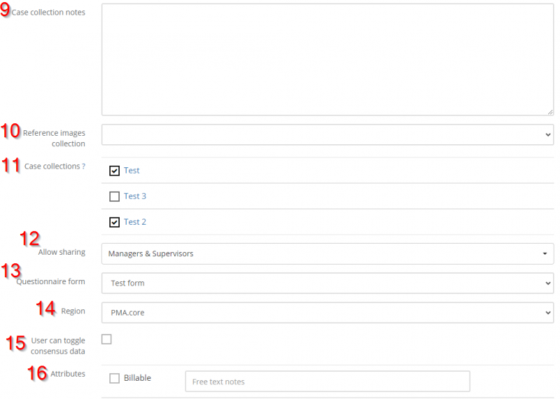Expand the Region dropdown showing PMA.core
This screenshot has height=399, width=560.
click(x=327, y=312)
